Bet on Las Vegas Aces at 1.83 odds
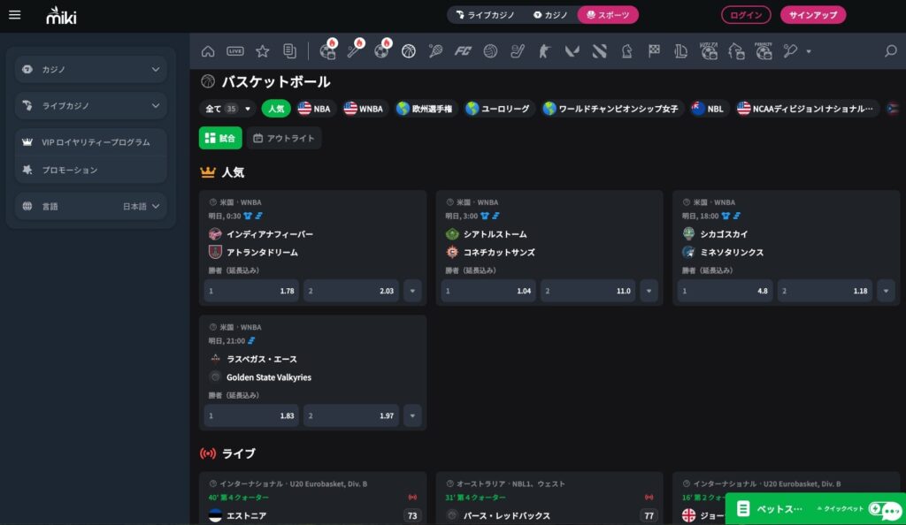Screen dimensions: 906x525 (251, 415)
